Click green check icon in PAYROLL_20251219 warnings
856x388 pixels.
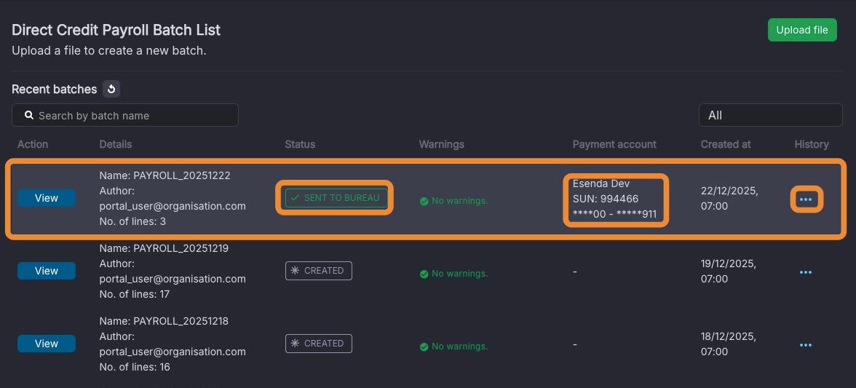424,274
